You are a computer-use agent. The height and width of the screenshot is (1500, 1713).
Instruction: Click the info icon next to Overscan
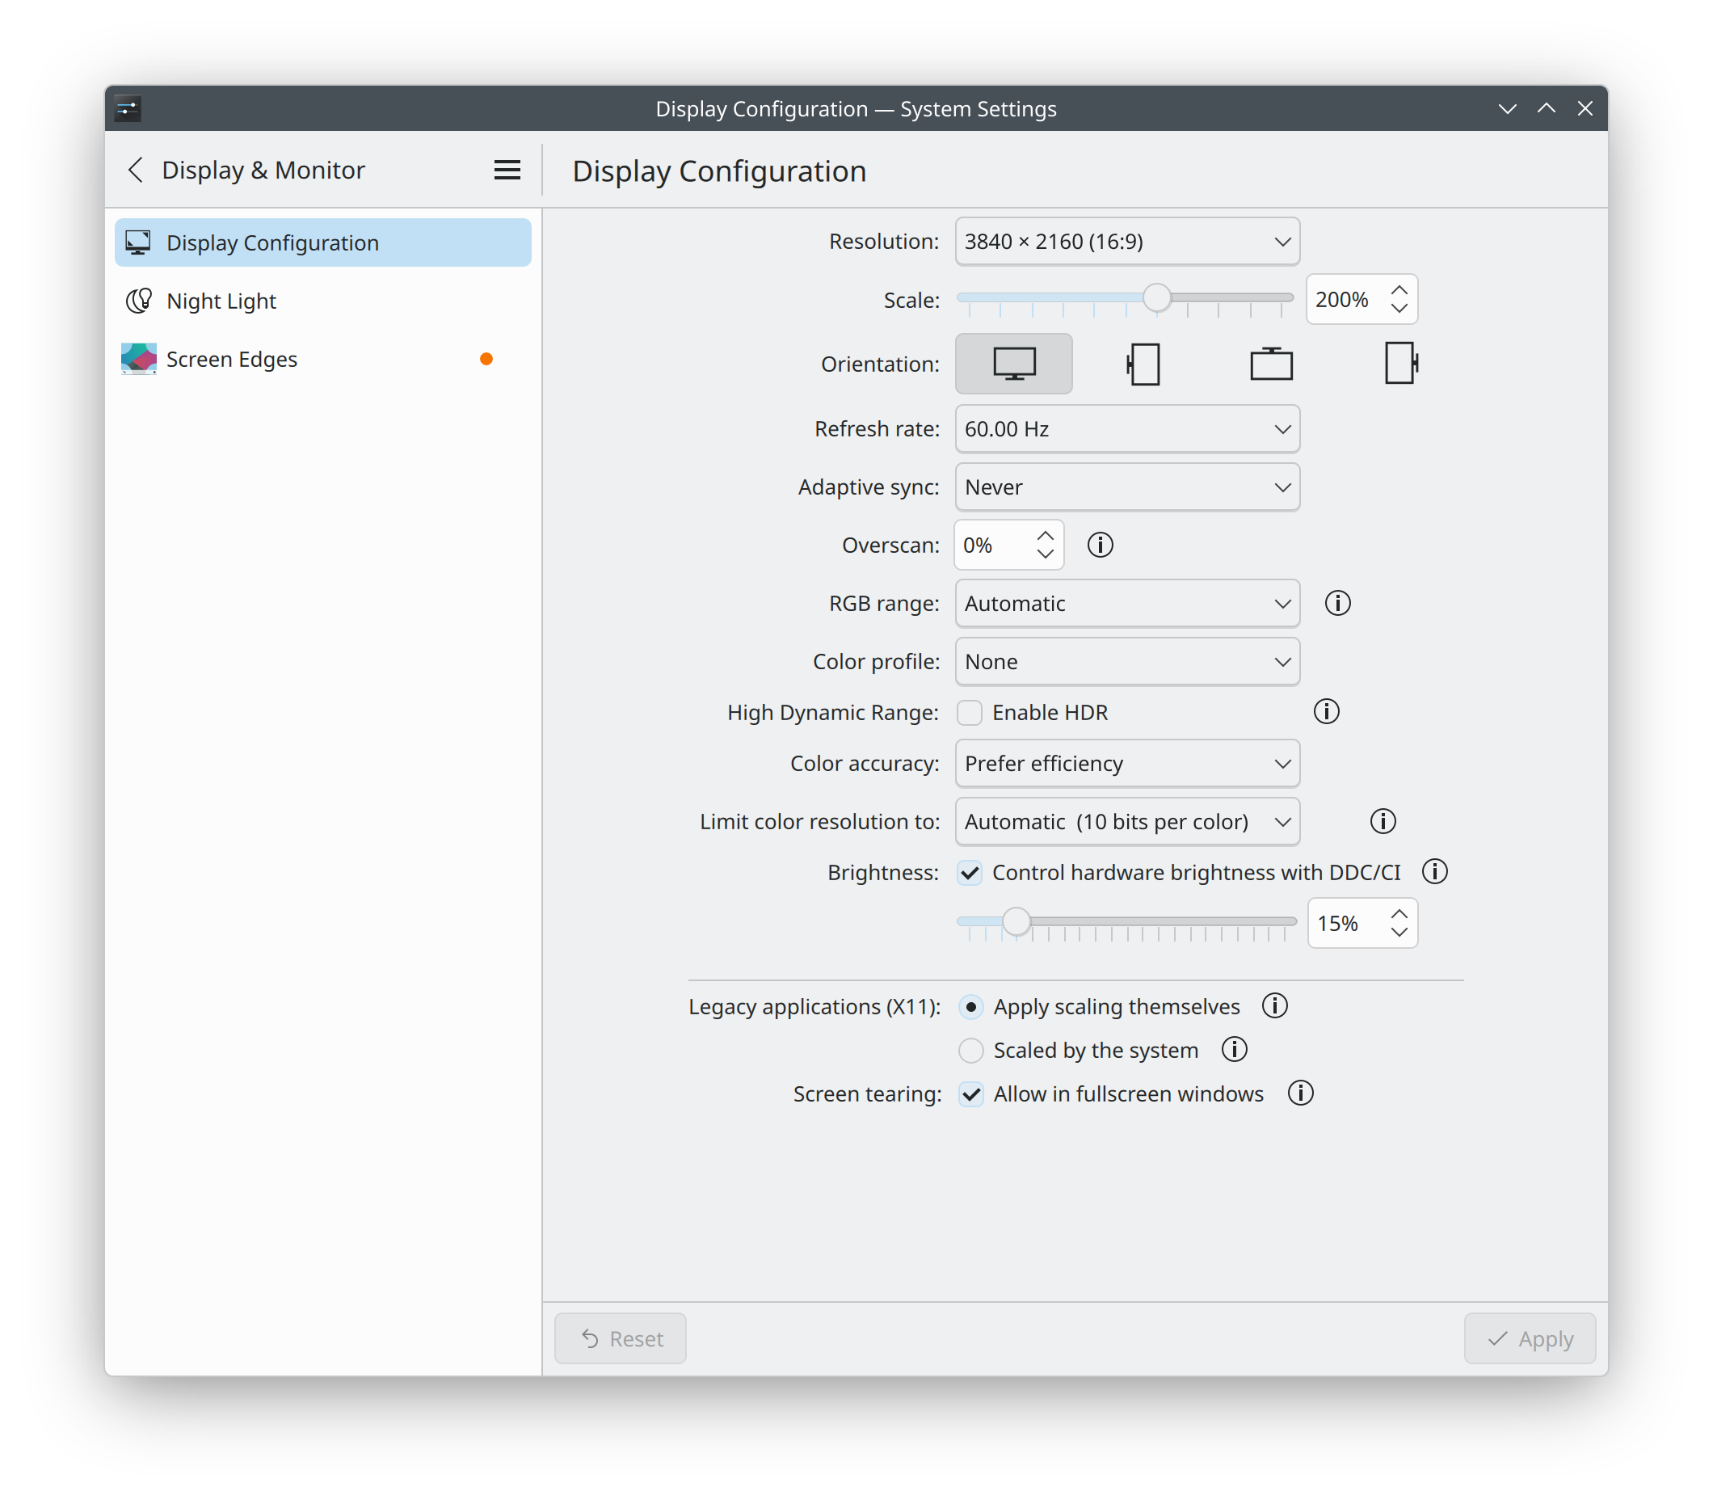point(1100,545)
